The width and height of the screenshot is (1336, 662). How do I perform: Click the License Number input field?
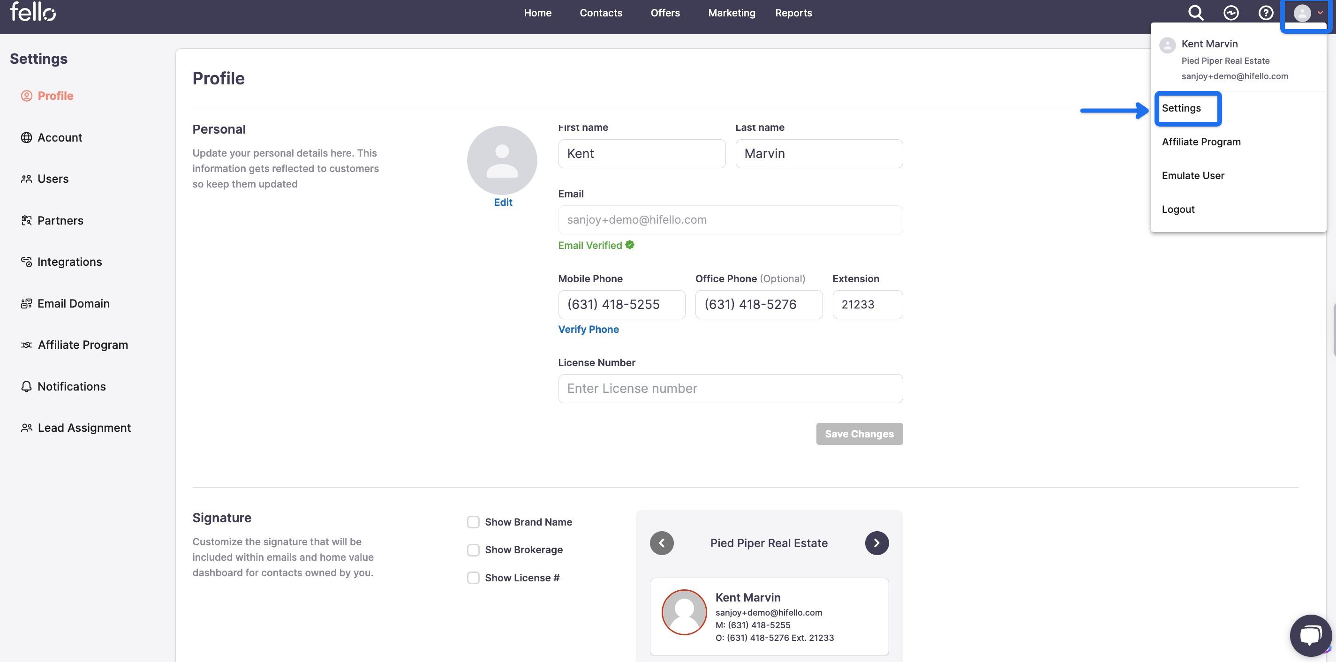(x=730, y=388)
